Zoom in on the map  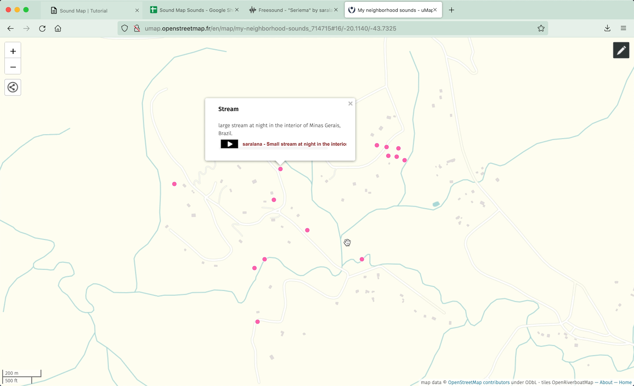[x=13, y=51]
